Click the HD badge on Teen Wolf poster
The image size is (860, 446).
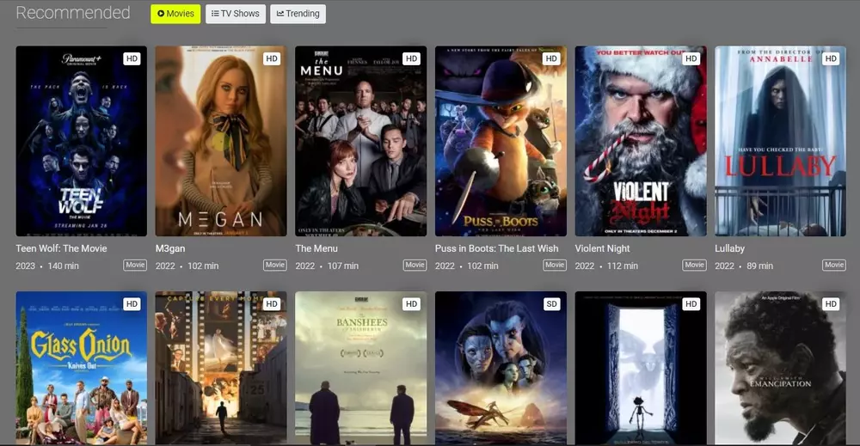click(132, 58)
